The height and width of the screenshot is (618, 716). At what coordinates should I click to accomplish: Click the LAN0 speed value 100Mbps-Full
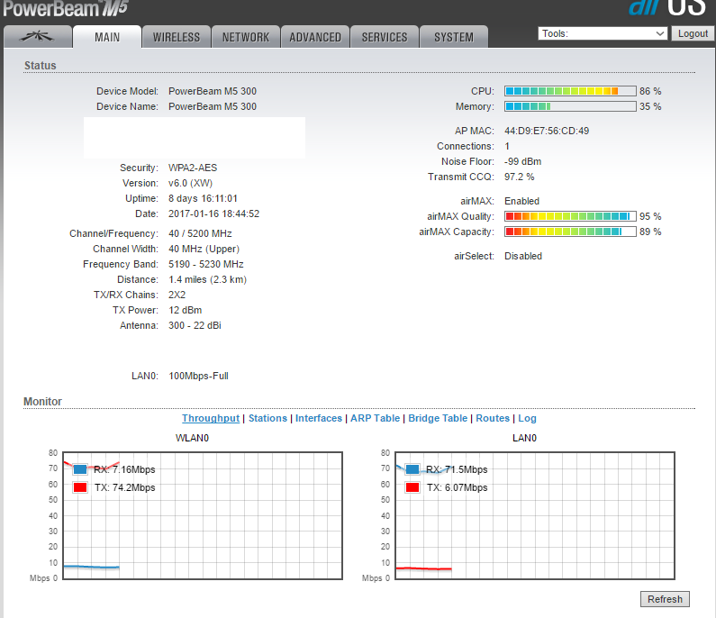[x=198, y=376]
